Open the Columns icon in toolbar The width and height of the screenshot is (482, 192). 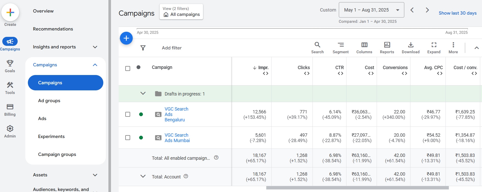(364, 45)
